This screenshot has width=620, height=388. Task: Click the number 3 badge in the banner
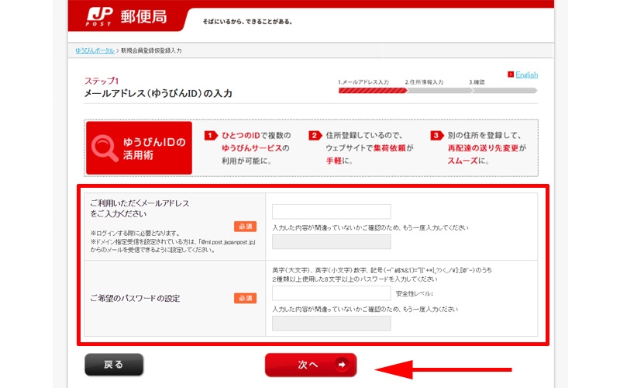(437, 135)
